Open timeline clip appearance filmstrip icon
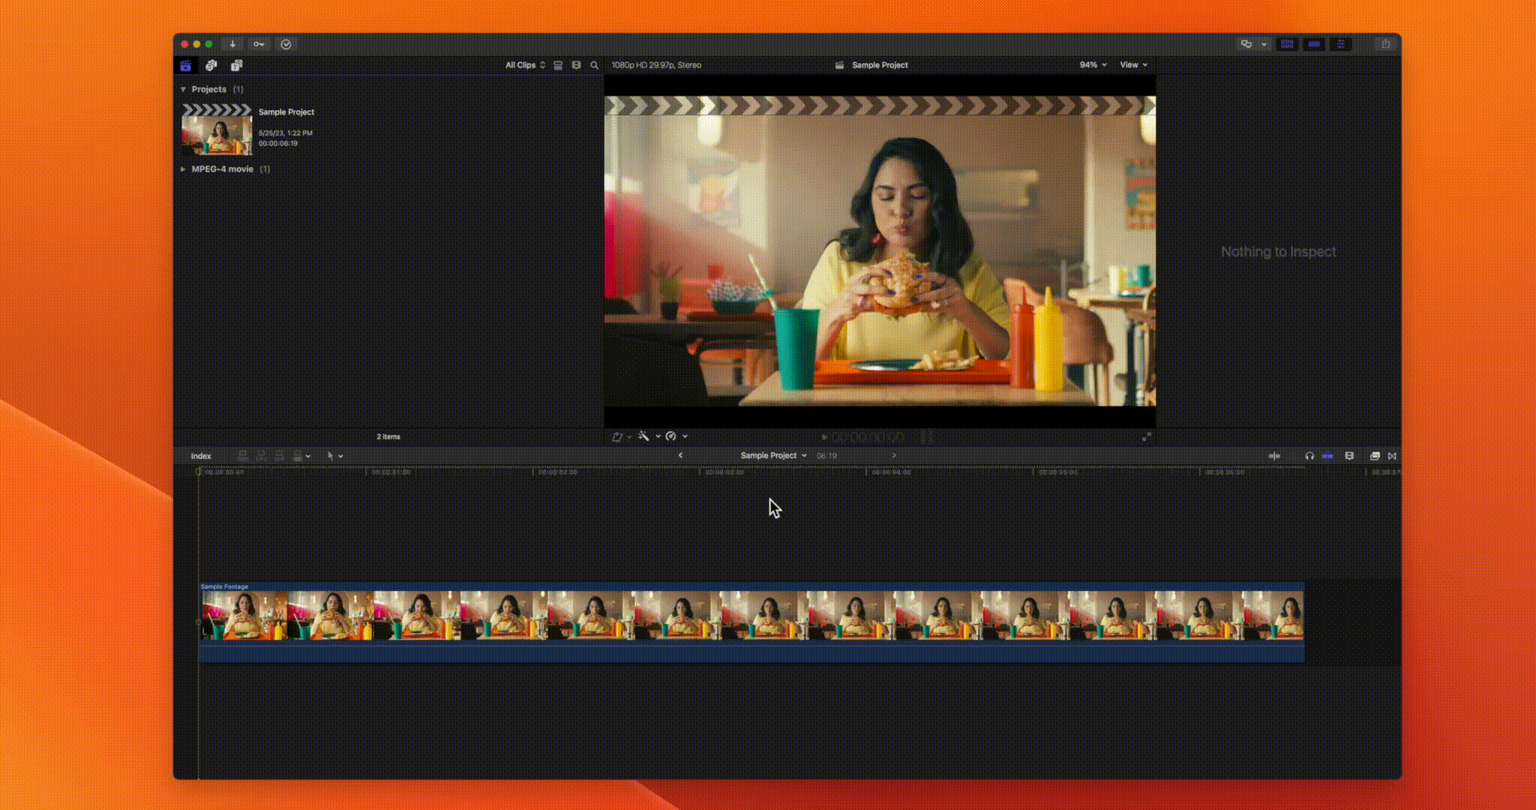The image size is (1536, 810). click(1349, 456)
